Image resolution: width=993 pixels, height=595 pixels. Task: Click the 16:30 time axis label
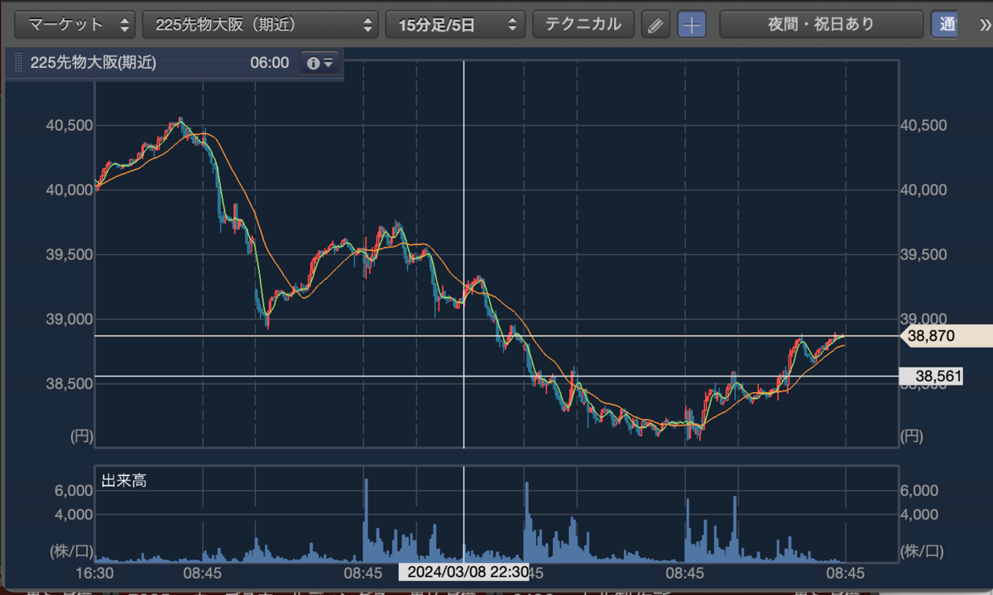tap(96, 572)
